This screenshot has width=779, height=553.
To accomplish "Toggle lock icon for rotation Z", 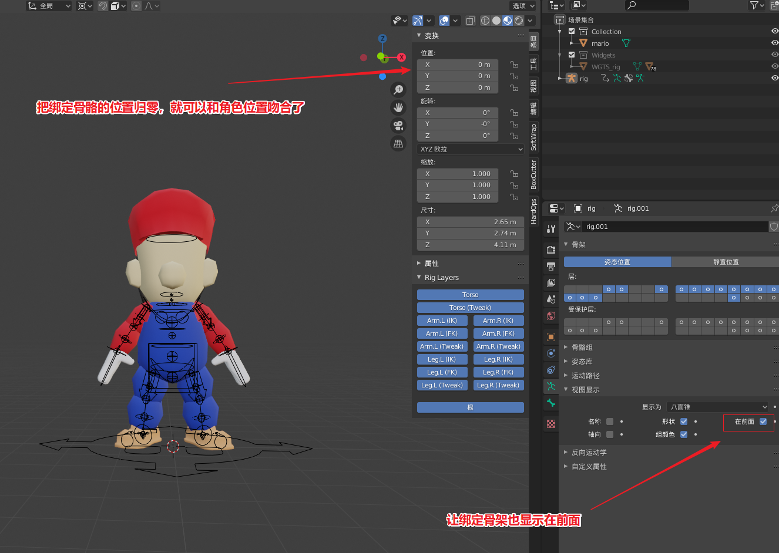I will (514, 136).
